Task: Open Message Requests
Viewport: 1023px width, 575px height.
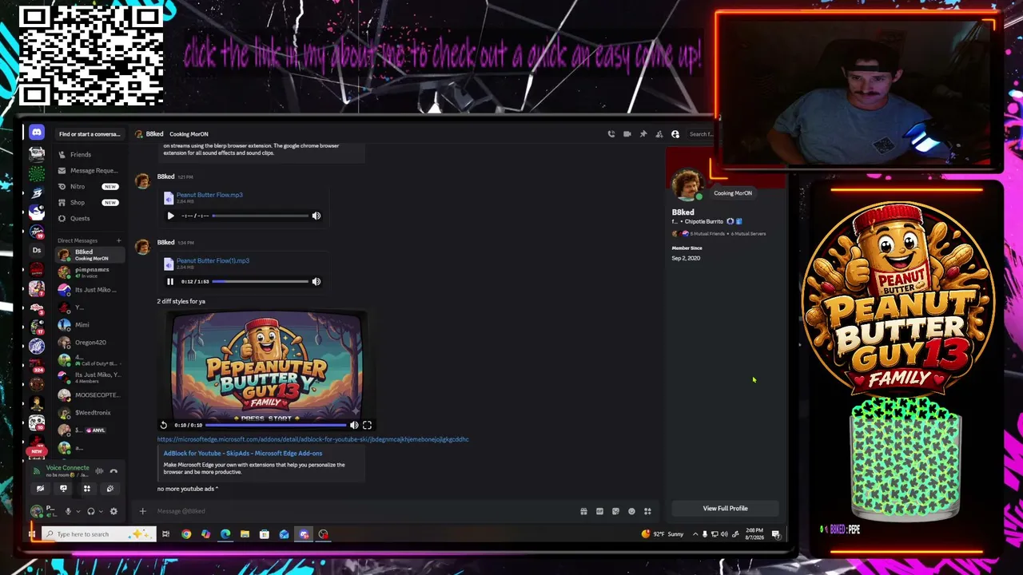Action: (x=90, y=171)
